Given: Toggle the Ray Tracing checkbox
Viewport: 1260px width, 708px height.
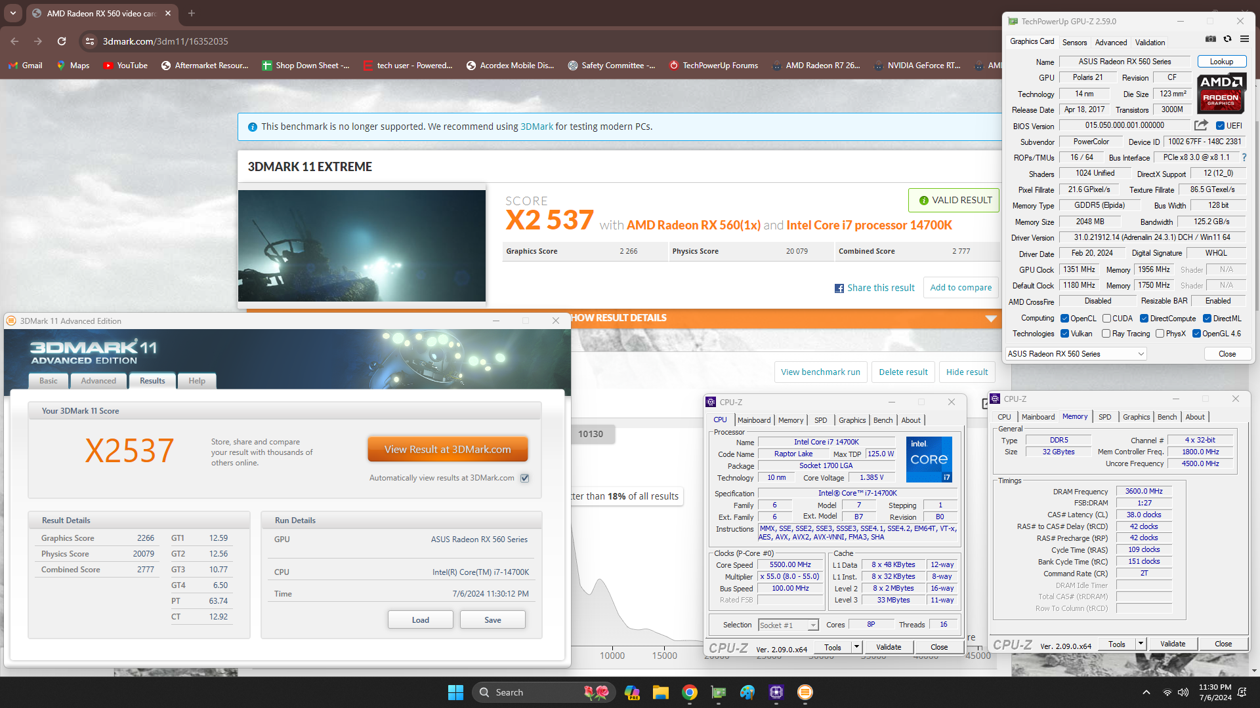Looking at the screenshot, I should 1106,334.
